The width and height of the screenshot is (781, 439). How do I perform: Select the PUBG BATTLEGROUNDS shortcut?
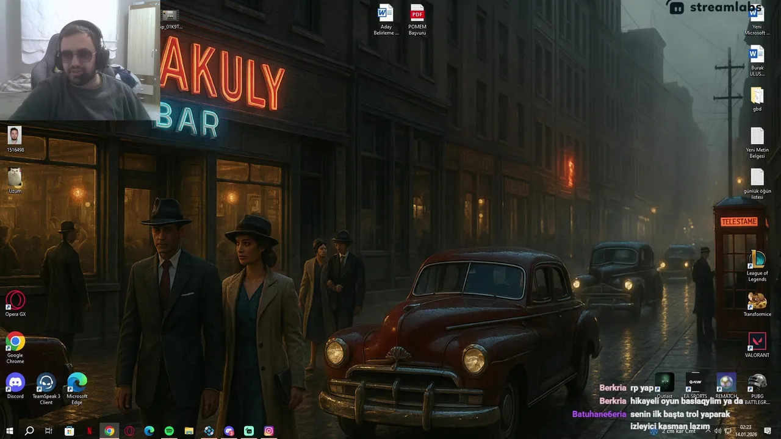pos(757,389)
